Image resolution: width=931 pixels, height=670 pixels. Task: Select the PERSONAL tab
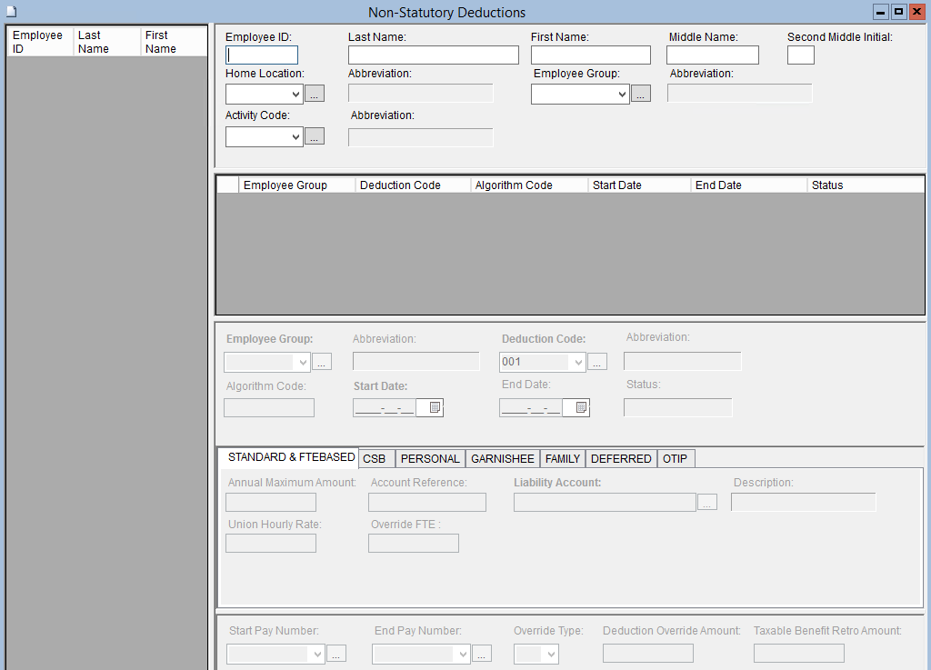tap(430, 459)
